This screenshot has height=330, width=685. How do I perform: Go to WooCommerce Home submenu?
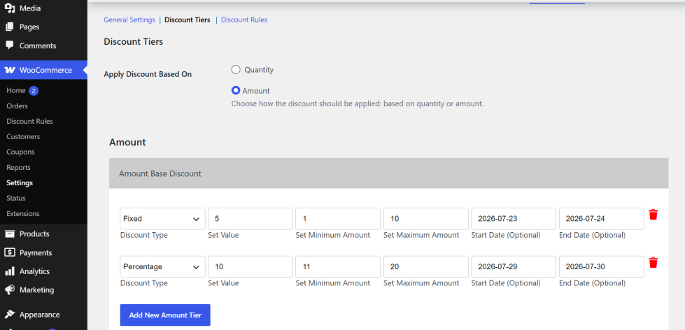pos(16,90)
